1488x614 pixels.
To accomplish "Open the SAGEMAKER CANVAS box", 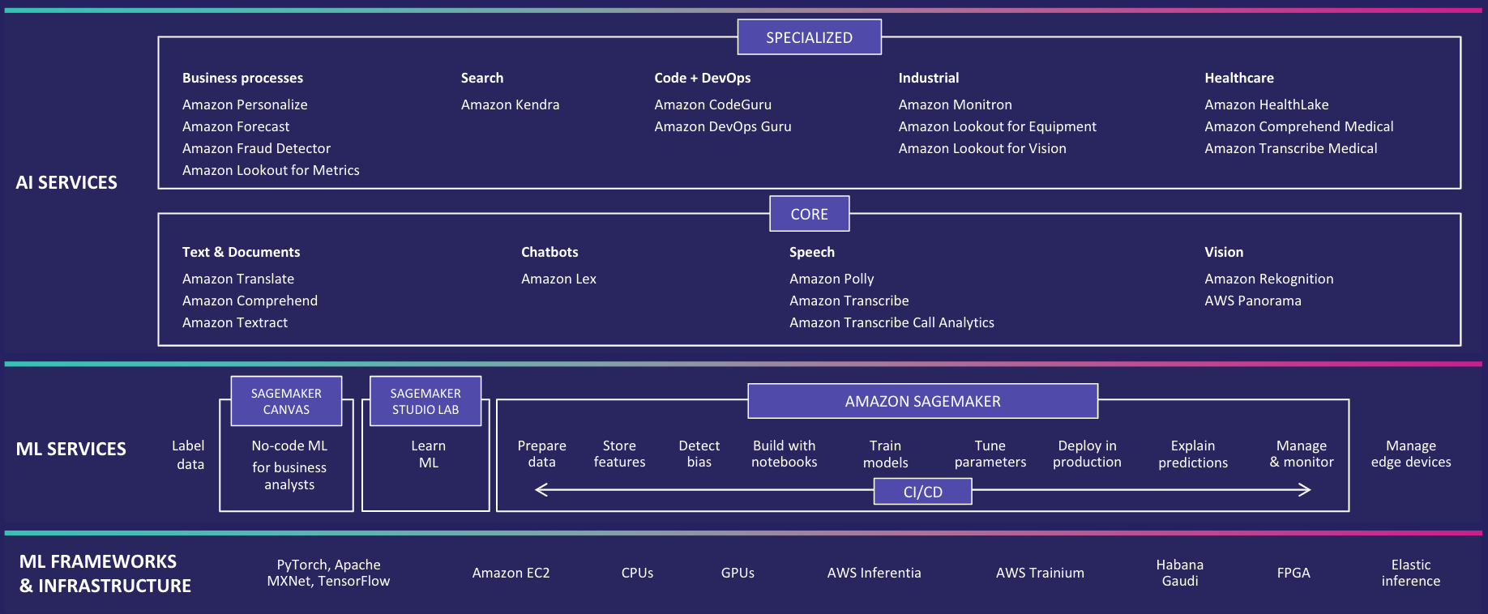I will 286,401.
